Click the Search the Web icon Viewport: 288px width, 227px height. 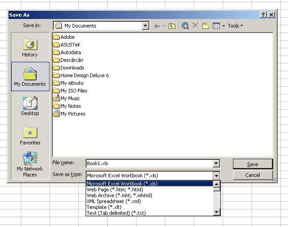point(185,26)
